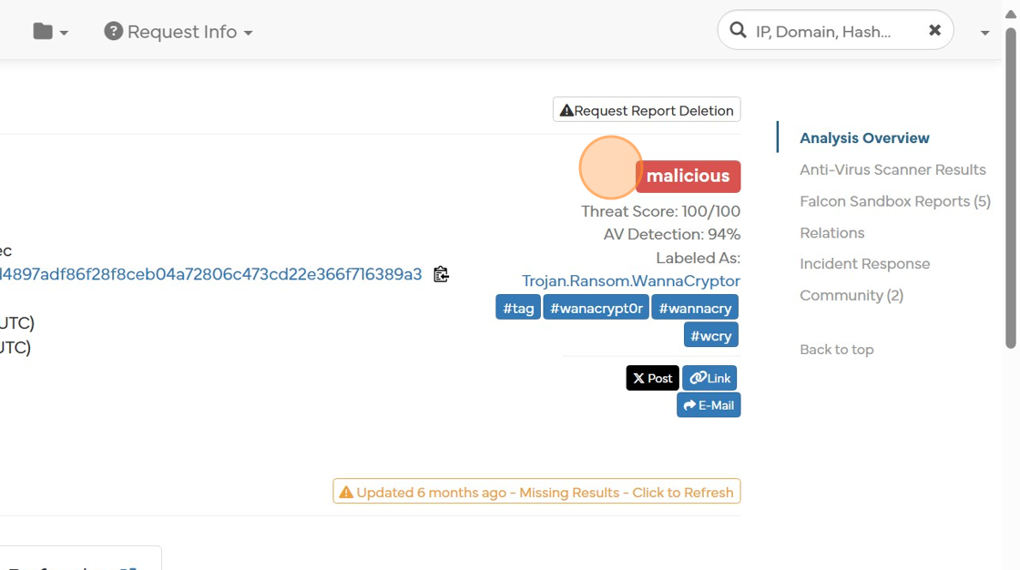Click Request Report Deletion button
The image size is (1020, 570).
pyautogui.click(x=647, y=110)
